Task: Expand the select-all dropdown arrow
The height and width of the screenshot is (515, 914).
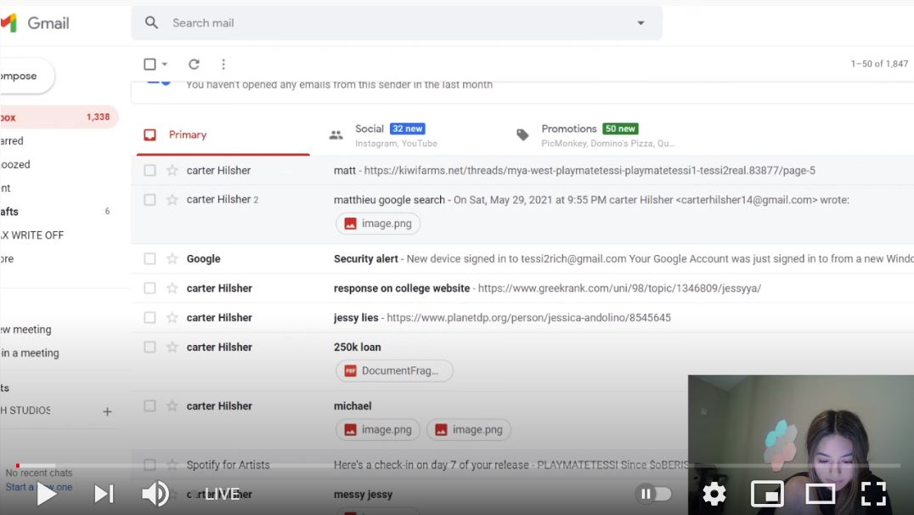Action: point(165,64)
